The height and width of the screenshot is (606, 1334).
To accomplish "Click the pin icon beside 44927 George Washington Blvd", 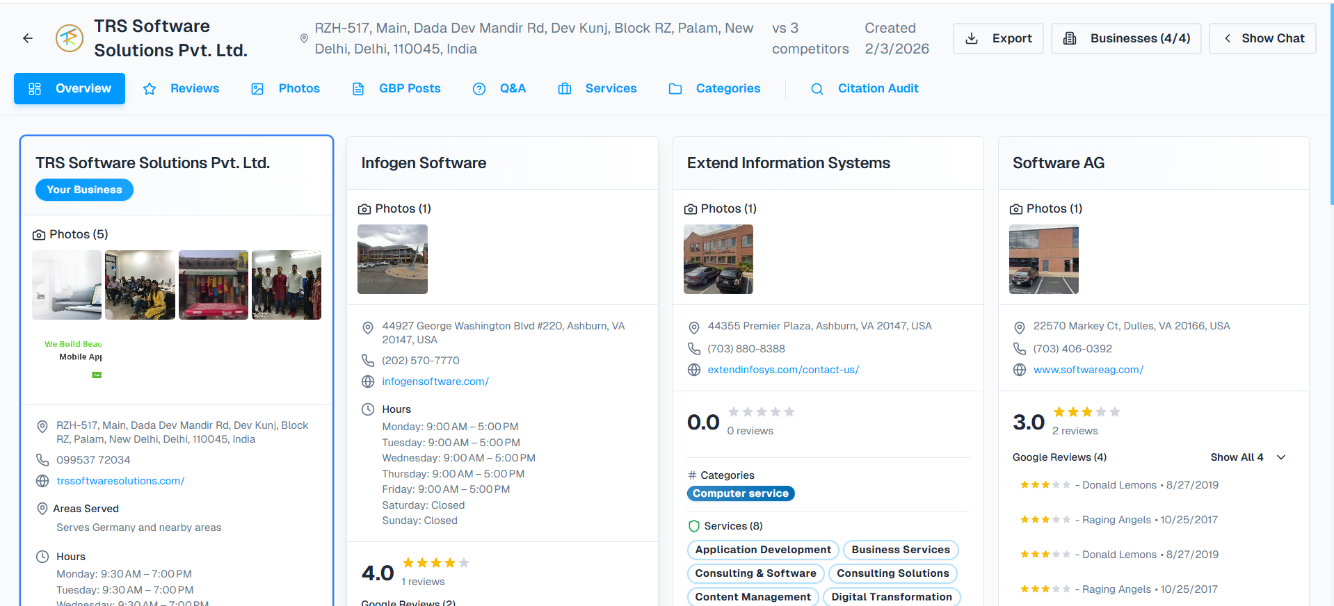I will pyautogui.click(x=368, y=327).
